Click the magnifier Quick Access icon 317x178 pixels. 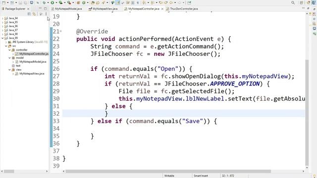293,2
